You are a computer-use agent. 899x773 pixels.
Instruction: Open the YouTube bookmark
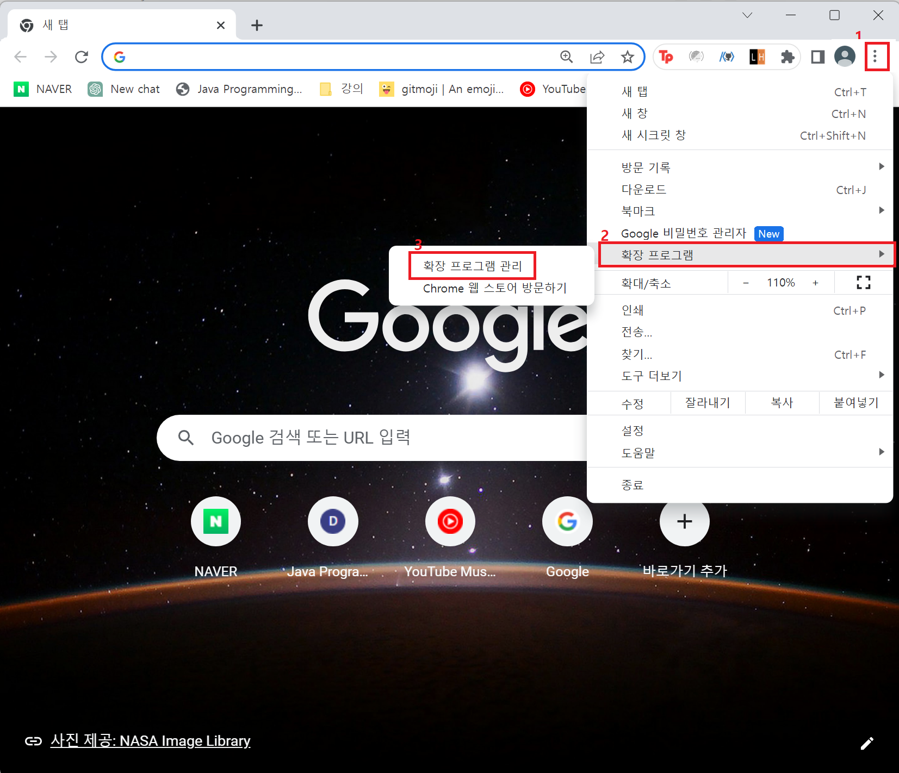point(553,89)
